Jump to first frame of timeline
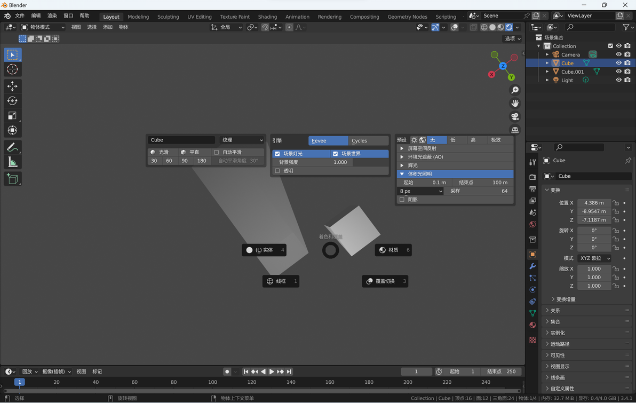Viewport: 636px width, 403px height. [246, 372]
